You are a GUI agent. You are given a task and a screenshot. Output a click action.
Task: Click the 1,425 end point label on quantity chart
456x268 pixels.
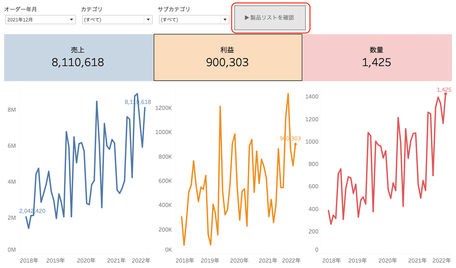444,90
